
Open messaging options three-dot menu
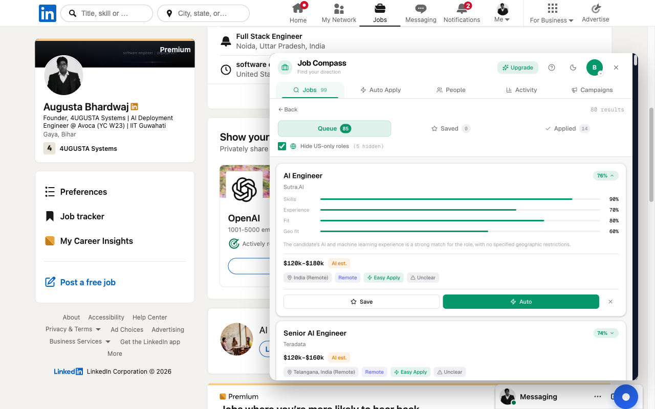click(598, 397)
